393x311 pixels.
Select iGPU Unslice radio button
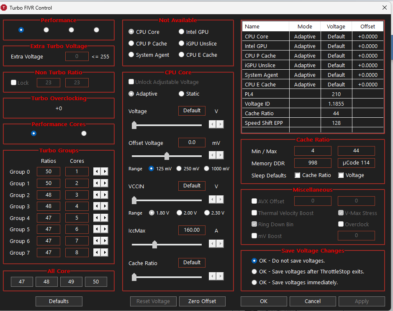click(182, 43)
